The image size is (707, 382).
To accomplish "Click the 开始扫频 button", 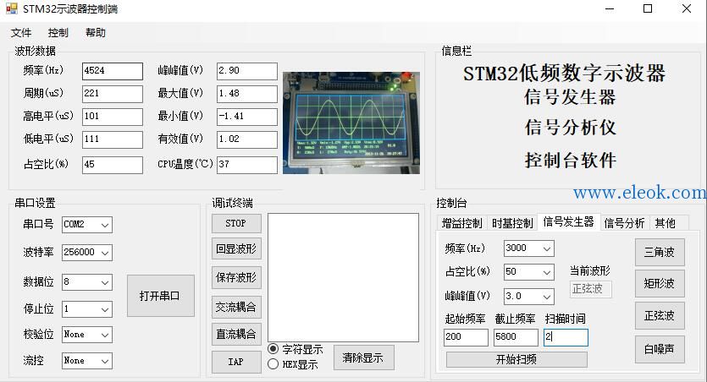I will point(516,359).
